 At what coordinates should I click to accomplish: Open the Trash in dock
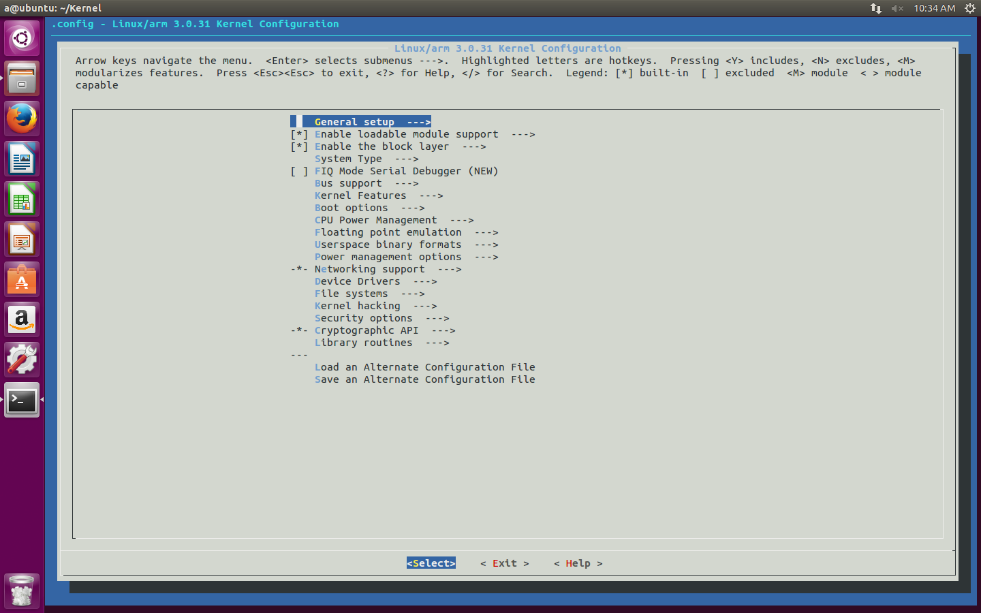pos(22,591)
